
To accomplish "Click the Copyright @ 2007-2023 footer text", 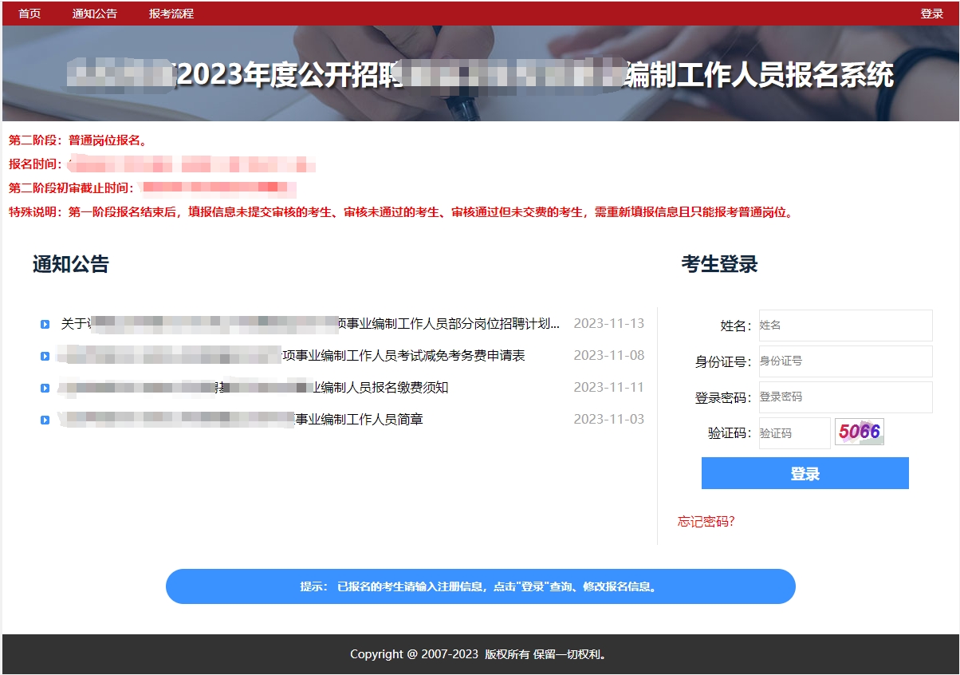I will 480,654.
